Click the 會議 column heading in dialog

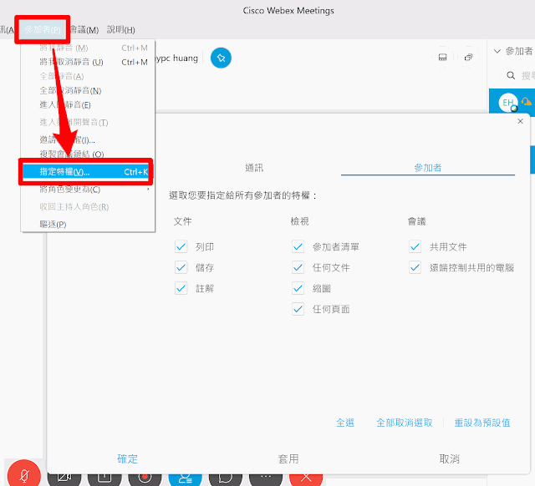(416, 221)
